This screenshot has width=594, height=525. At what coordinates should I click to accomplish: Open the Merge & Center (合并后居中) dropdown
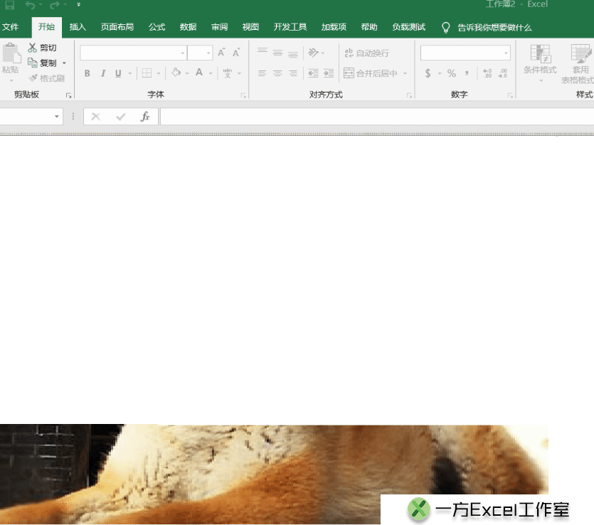pyautogui.click(x=405, y=73)
